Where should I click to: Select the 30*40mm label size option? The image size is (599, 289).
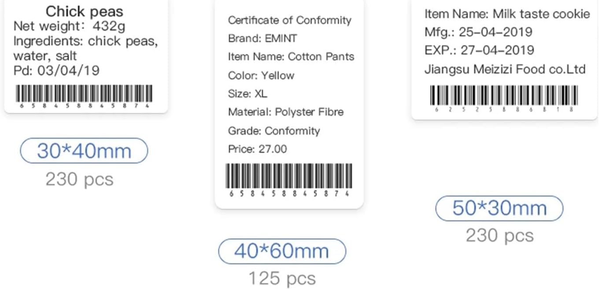pos(84,151)
